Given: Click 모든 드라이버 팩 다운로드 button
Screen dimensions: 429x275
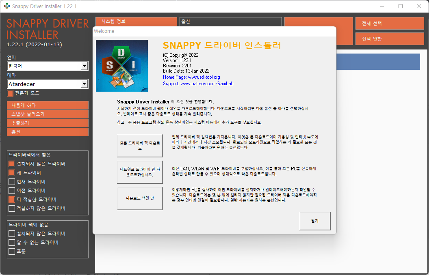Looking at the screenshot, I should 140,146.
